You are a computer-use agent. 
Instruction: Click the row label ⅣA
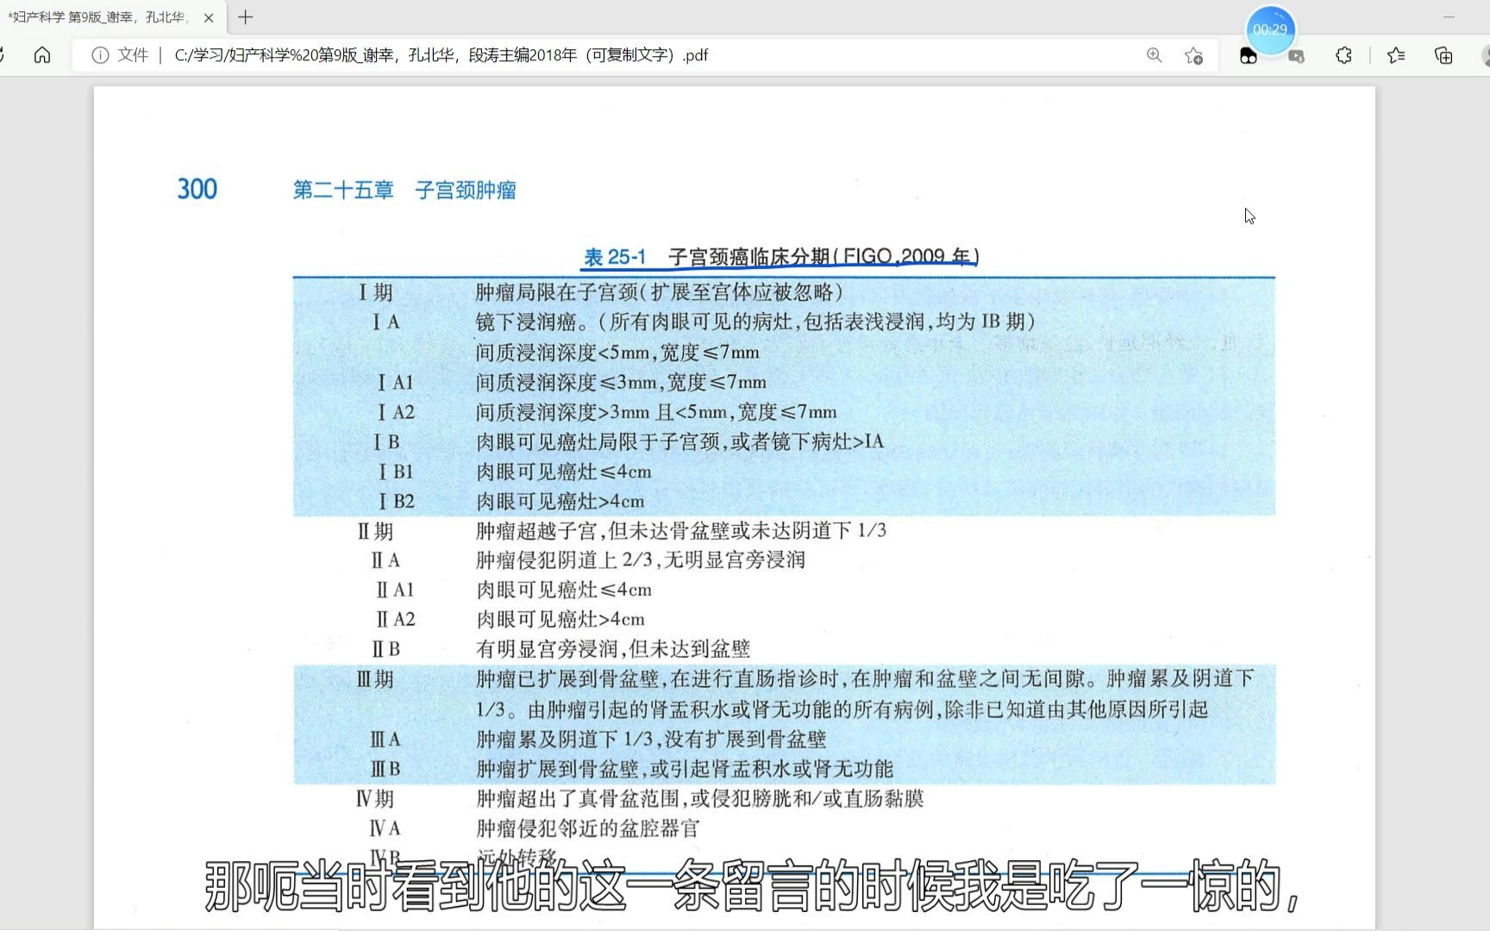(385, 828)
